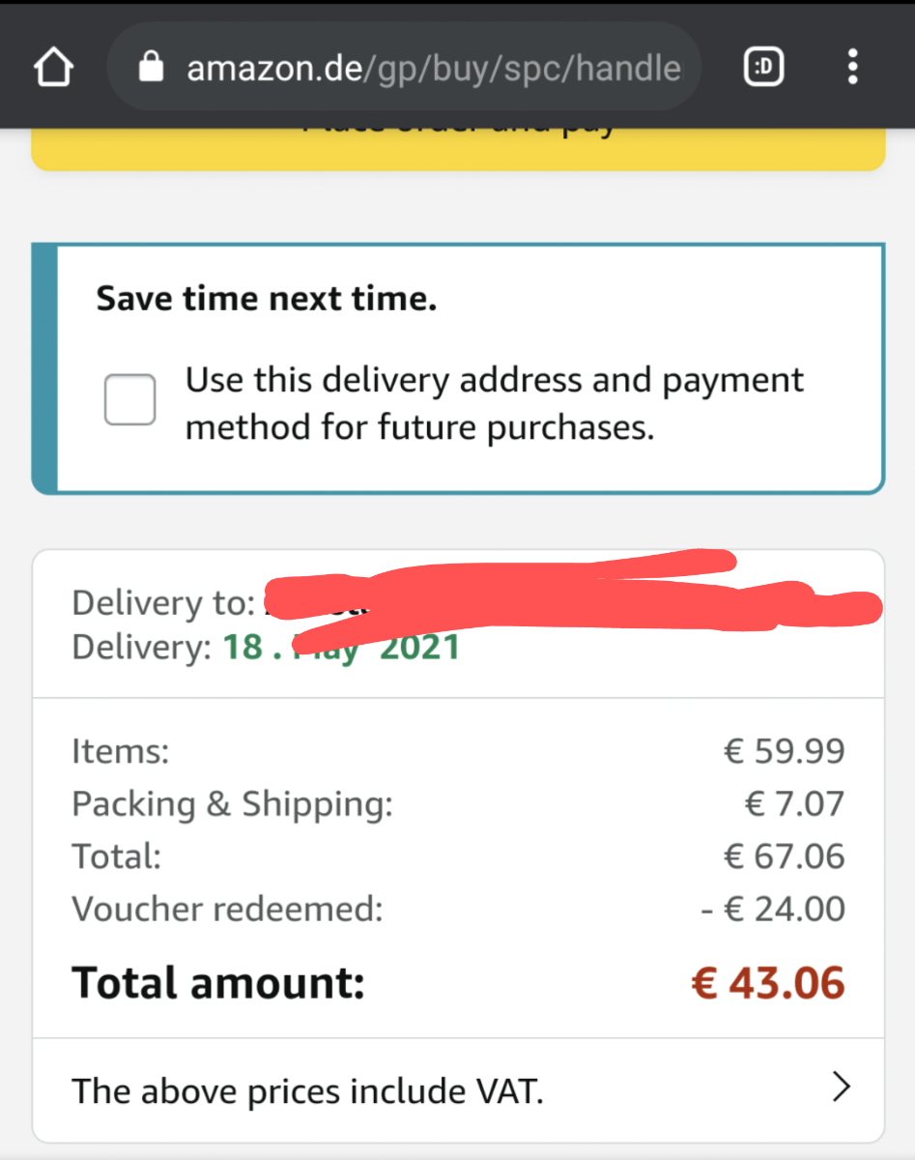Click the 'Items:' label

[121, 751]
